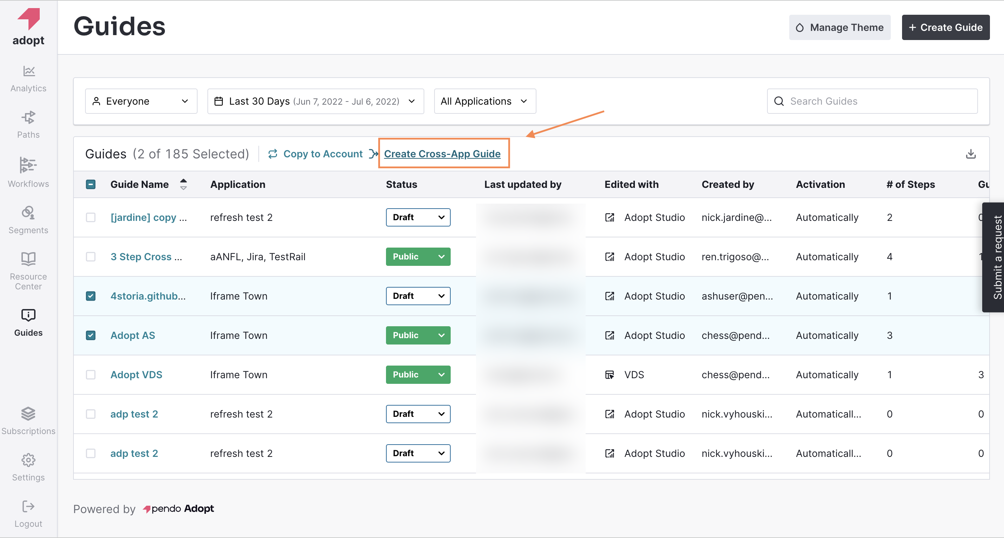Click the Adopt Studio icon in Adopt AS row

[x=610, y=335]
